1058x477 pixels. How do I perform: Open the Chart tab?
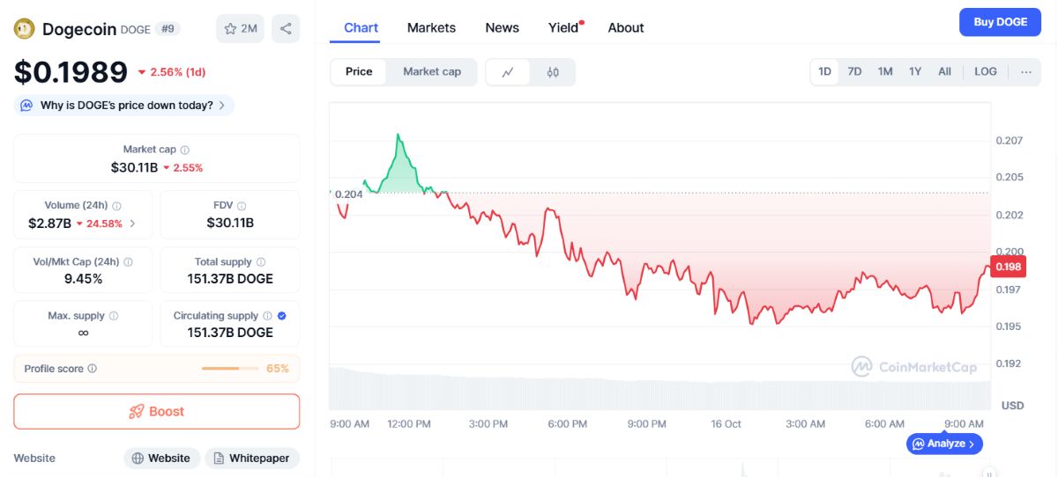(x=361, y=28)
